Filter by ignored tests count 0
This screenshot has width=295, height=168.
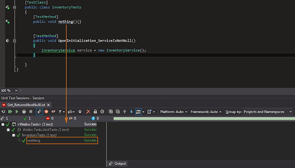(x=72, y=118)
